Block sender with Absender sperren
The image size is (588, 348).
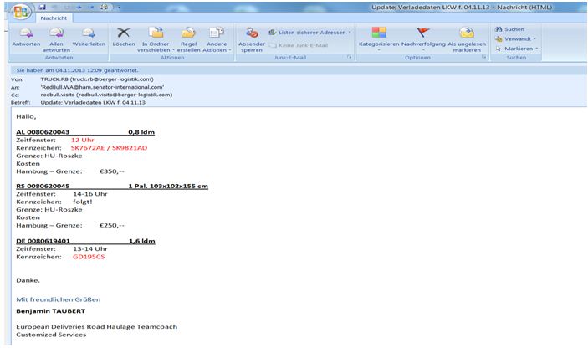point(252,40)
